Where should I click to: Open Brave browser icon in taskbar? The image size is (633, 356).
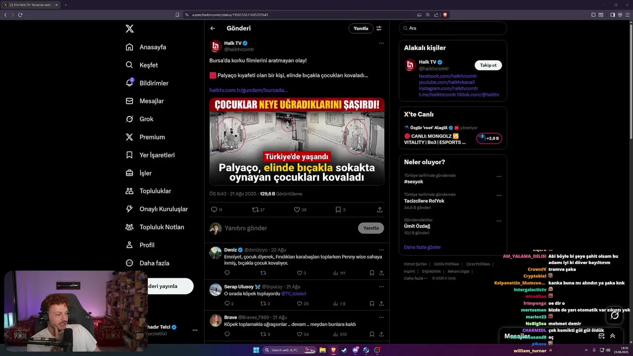click(333, 350)
